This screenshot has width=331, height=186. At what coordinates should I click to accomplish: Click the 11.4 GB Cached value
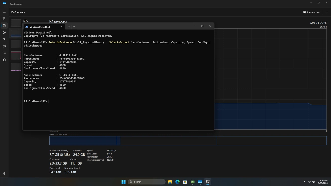[76, 163]
